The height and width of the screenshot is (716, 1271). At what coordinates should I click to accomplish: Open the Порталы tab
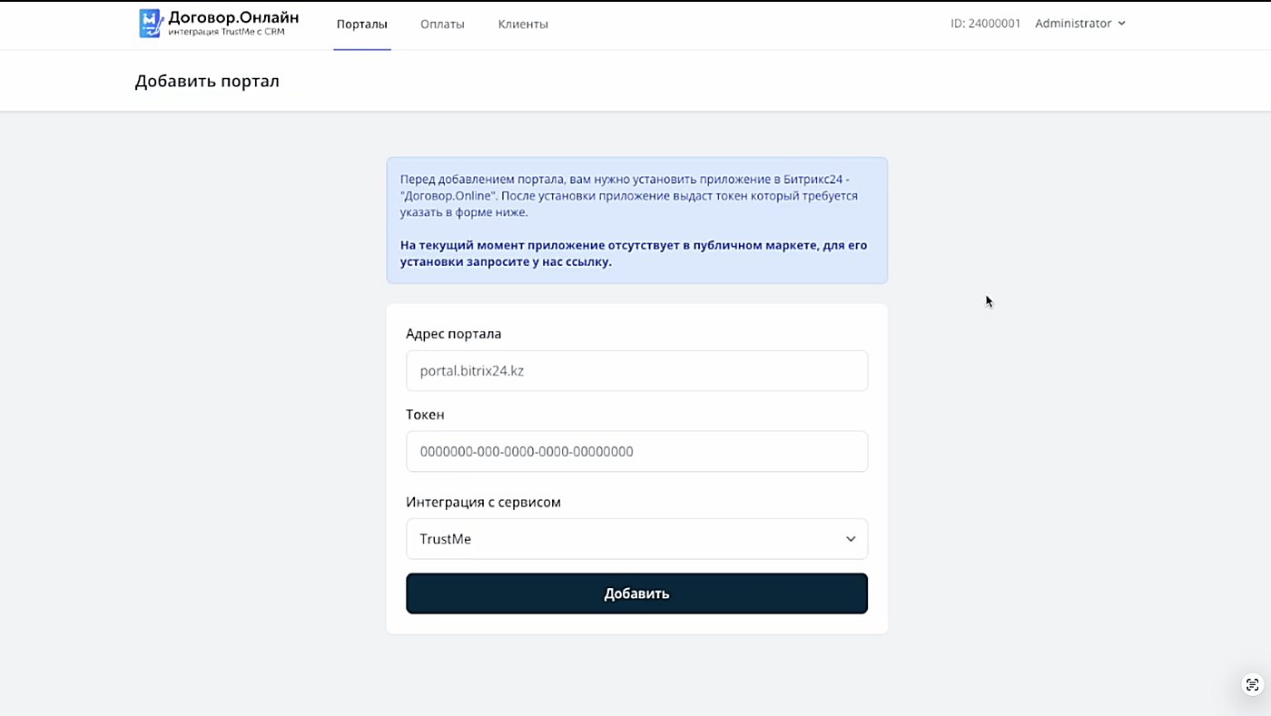(362, 25)
